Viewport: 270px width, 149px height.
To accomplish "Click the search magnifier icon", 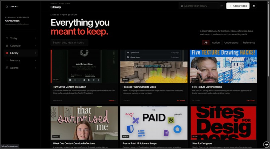I will 182,6.
